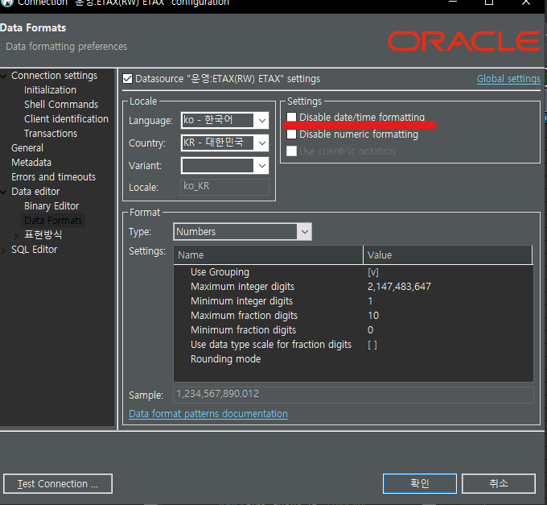Open Data format patterns documentation link
Screen dimensions: 547x505
(x=208, y=414)
